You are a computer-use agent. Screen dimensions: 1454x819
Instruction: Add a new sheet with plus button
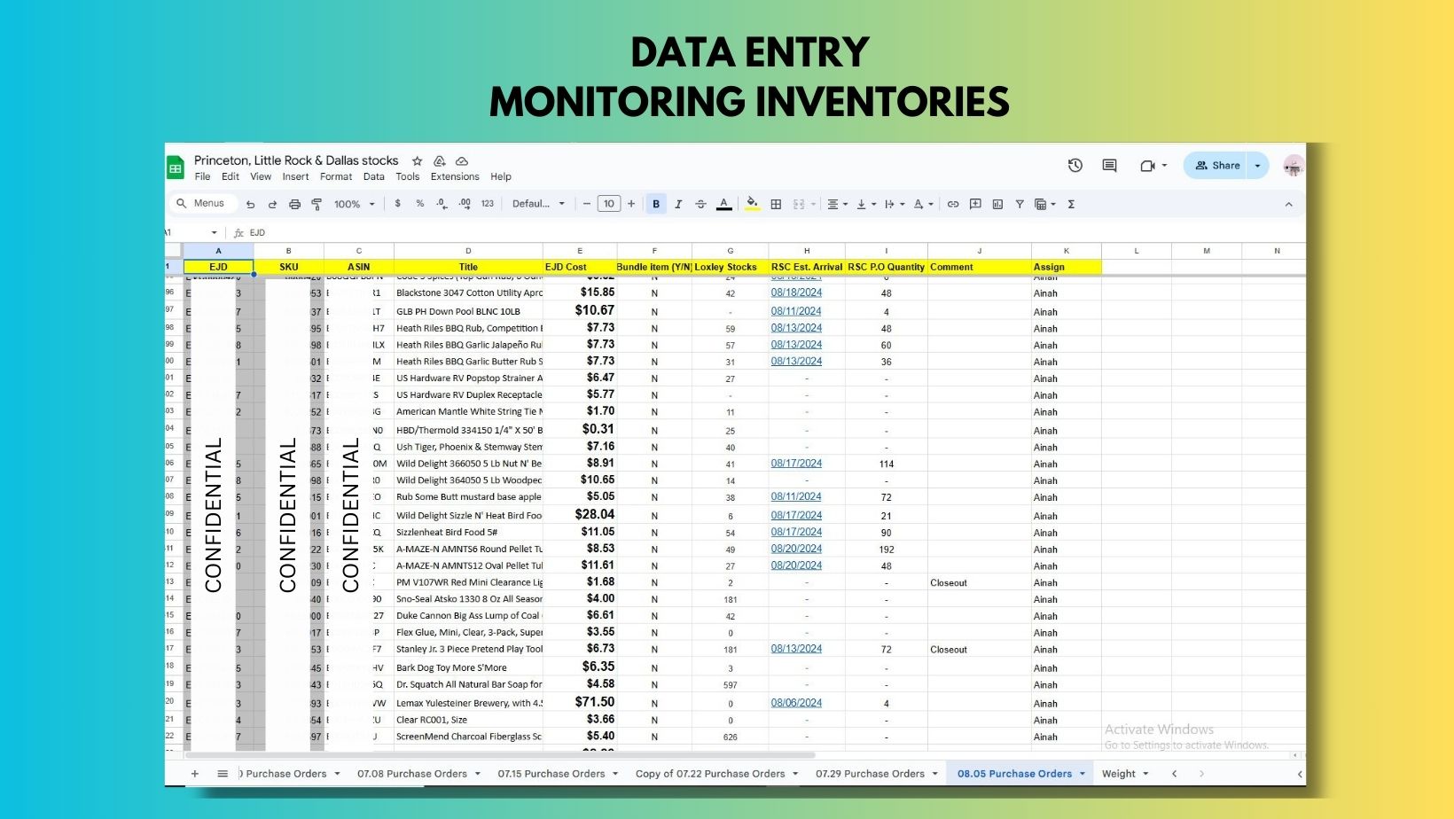coord(195,774)
